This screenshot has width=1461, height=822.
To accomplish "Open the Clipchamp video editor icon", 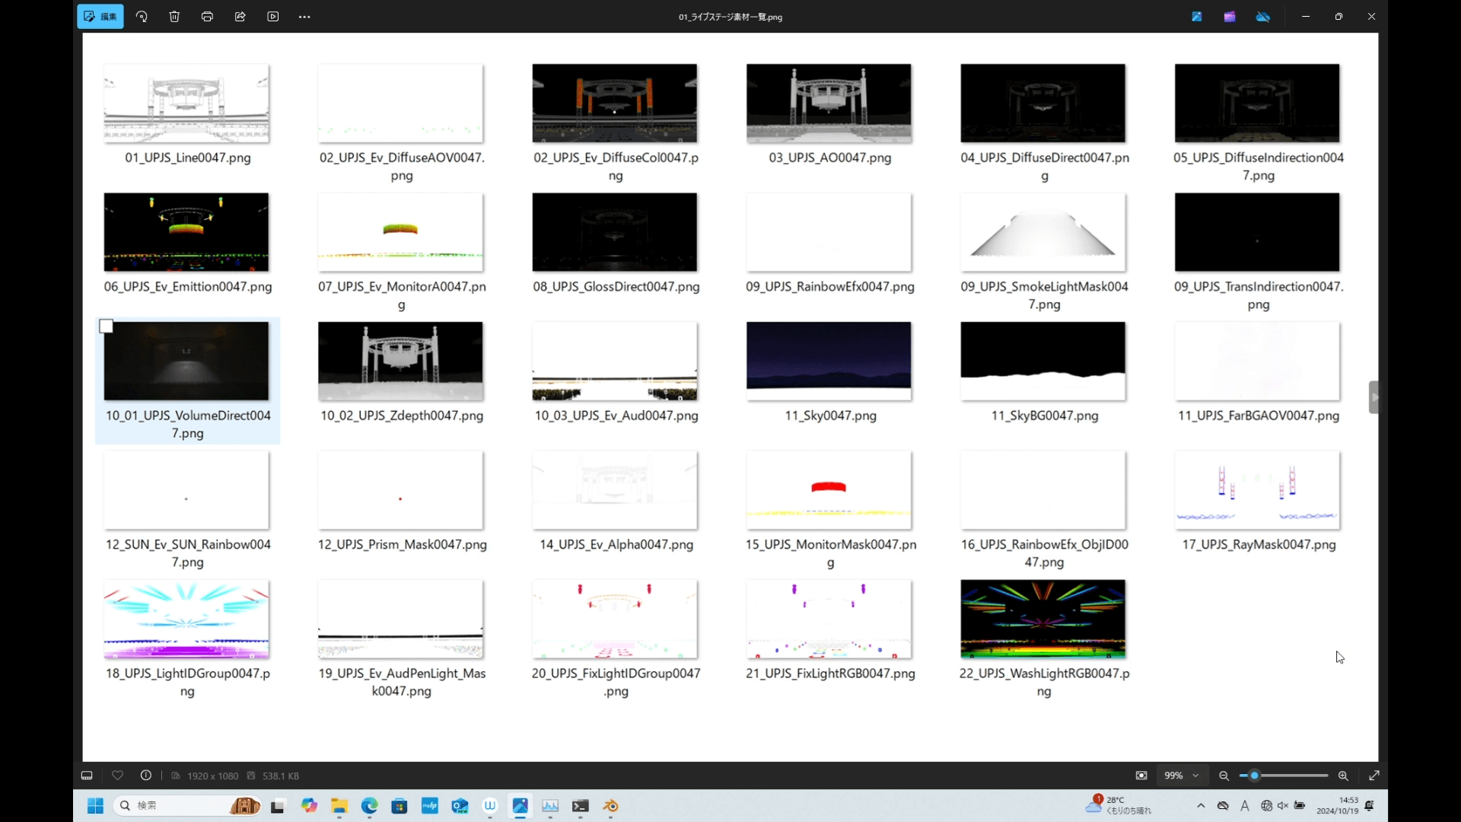I will 1230,17.
